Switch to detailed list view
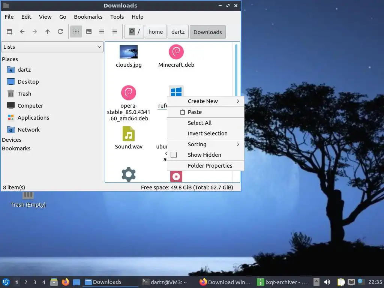Screen dimensions: 384x288 coord(114,31)
